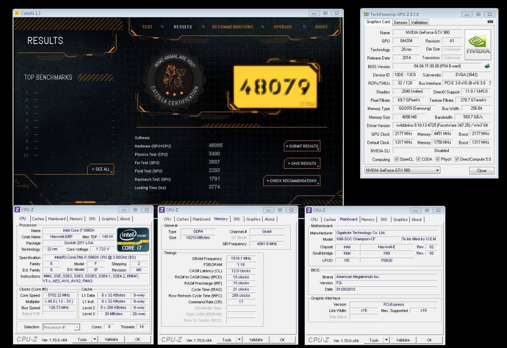Open the UPGRADE tab in Catzilla
507x348 pixels.
coord(283,27)
